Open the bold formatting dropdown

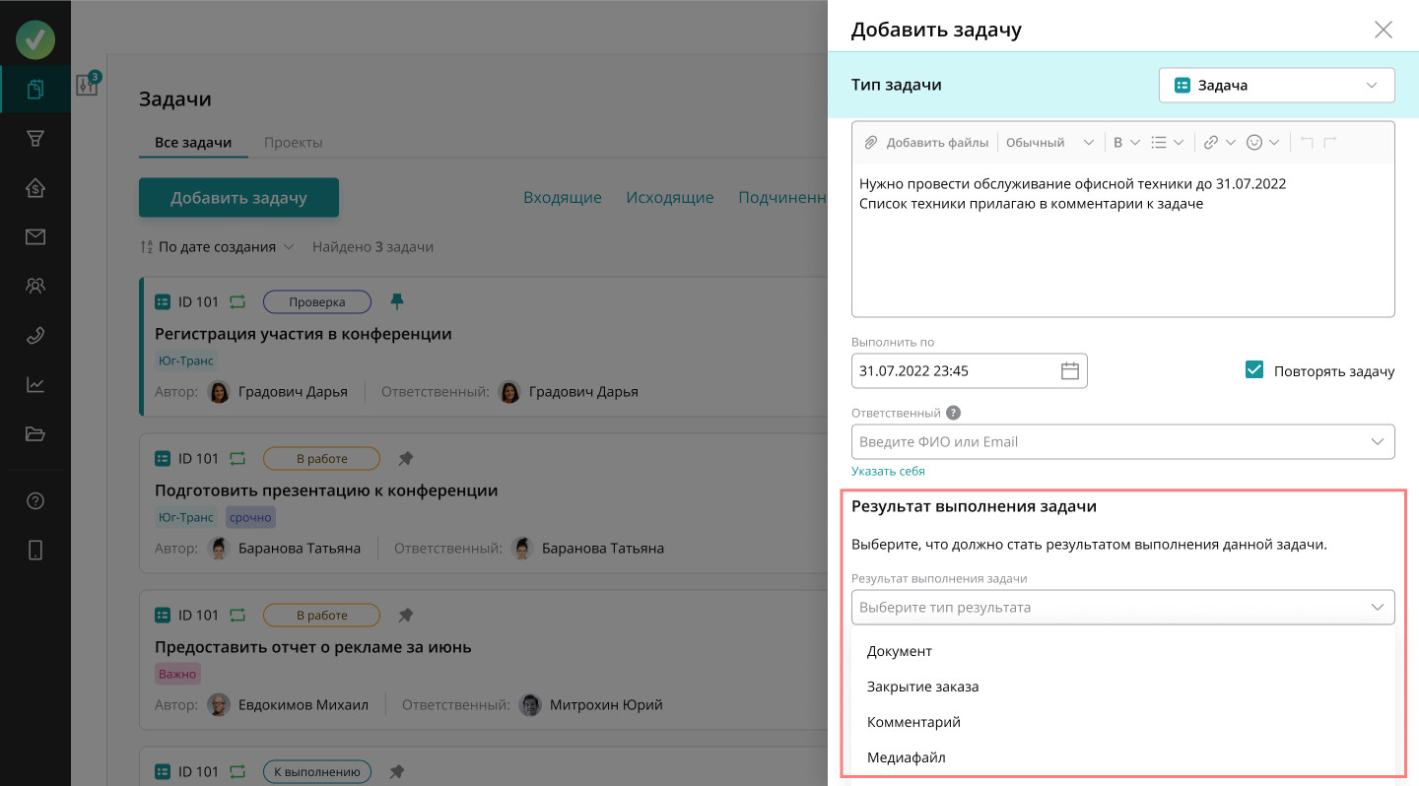(x=1126, y=142)
